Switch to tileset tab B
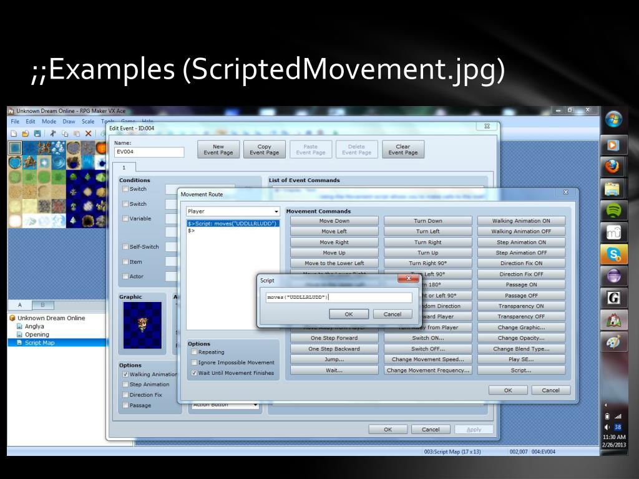 click(42, 305)
